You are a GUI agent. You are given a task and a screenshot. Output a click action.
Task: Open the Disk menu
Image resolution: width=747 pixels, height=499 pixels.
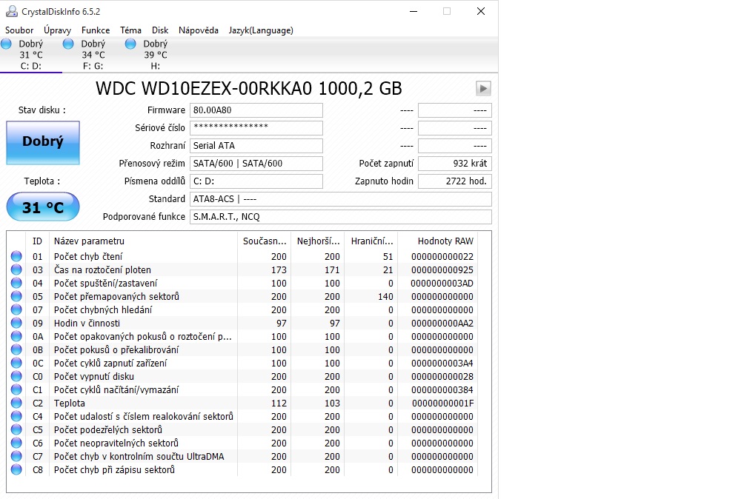(160, 30)
